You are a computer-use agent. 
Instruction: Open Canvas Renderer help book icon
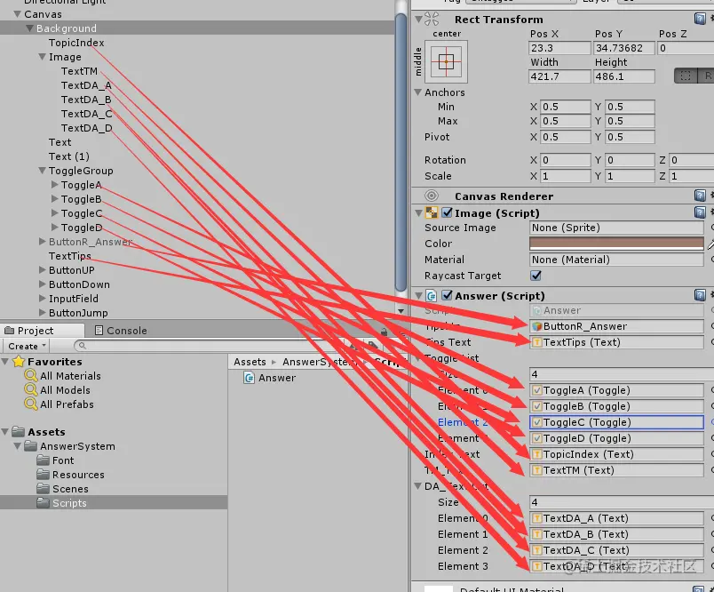(x=700, y=196)
